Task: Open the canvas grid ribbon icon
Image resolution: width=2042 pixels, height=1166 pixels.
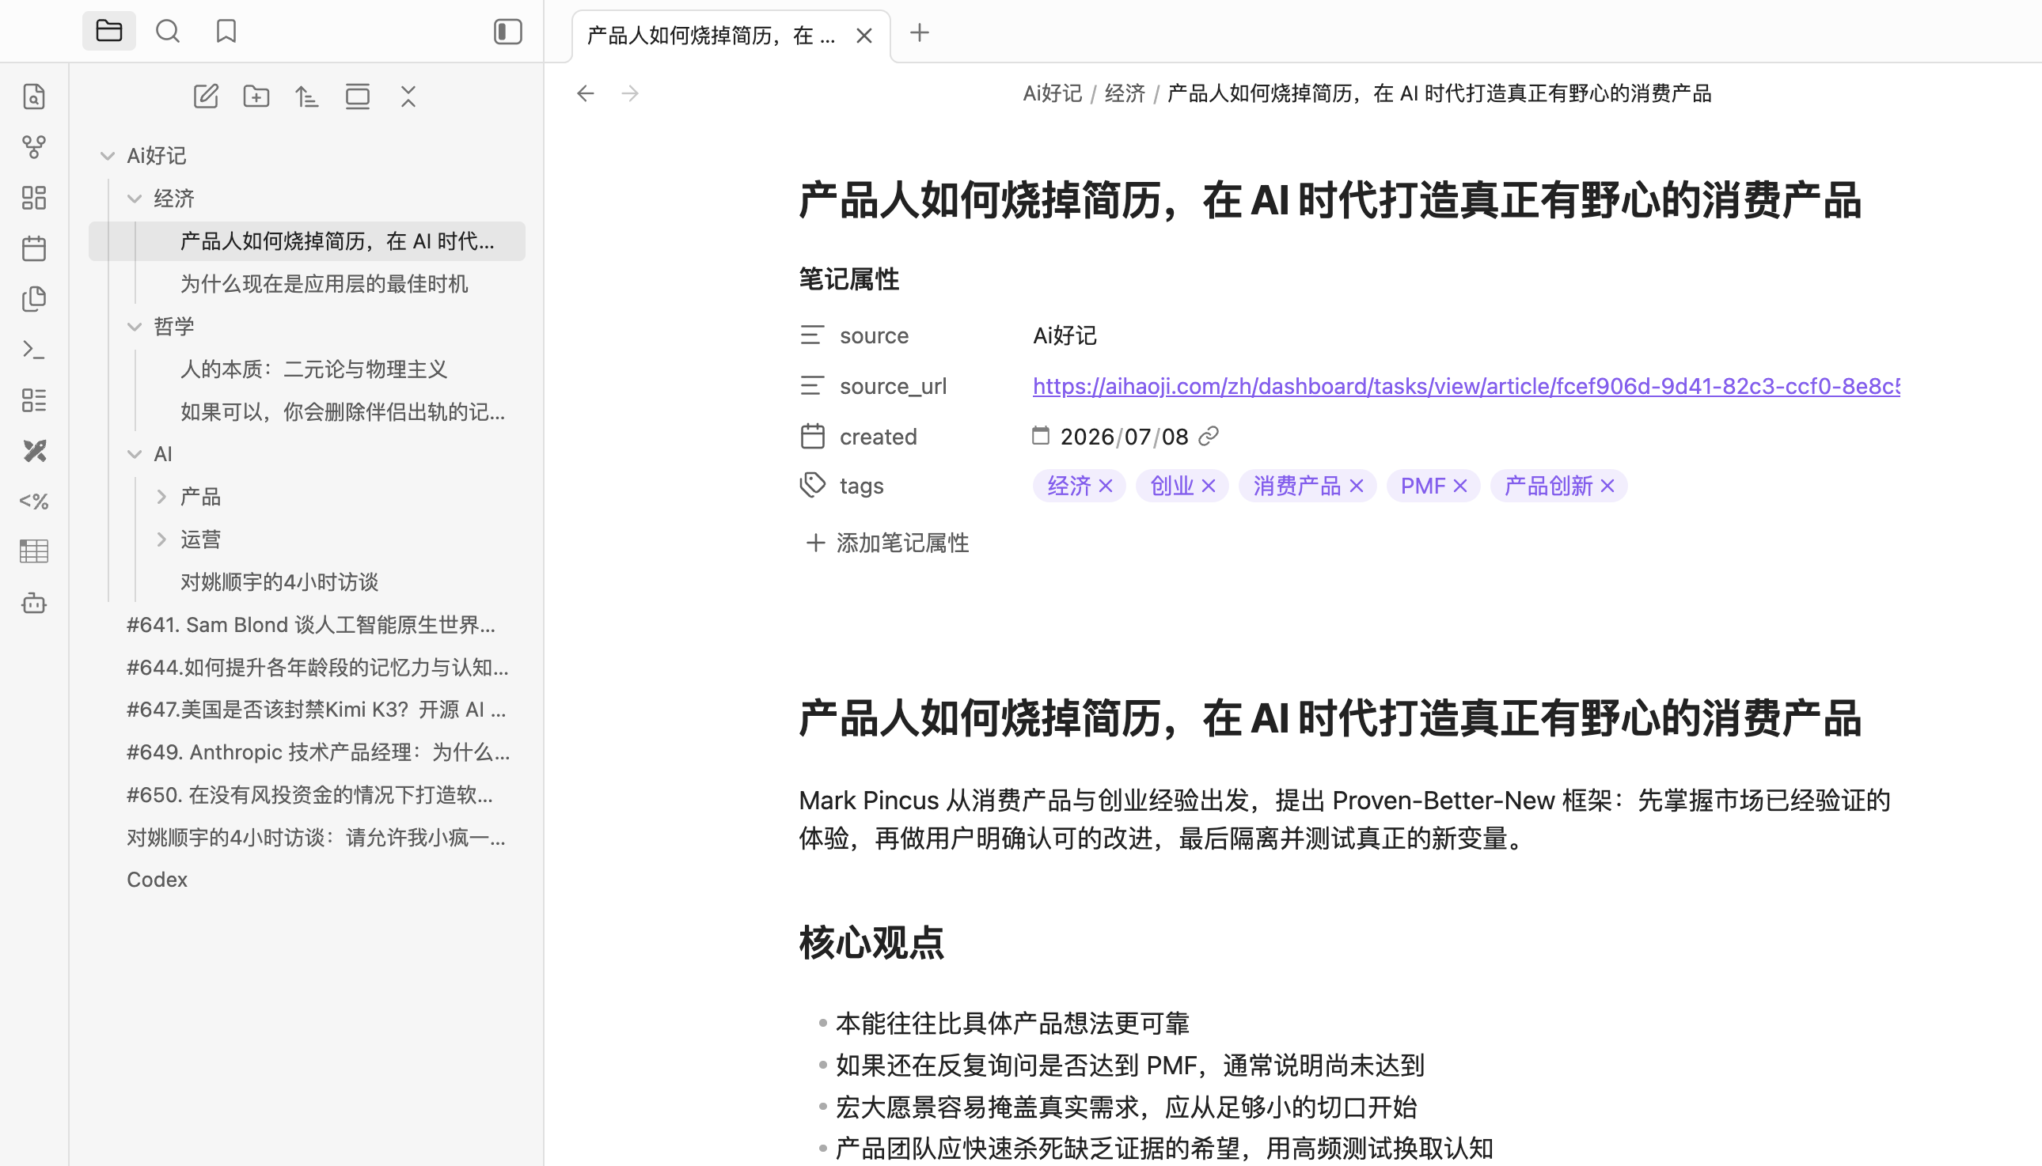Action: tap(34, 198)
